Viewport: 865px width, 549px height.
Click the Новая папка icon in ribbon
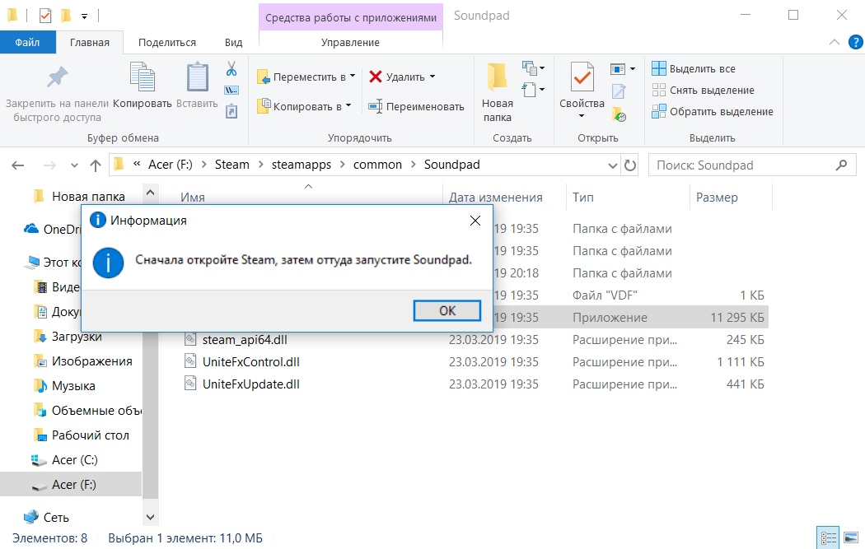[x=497, y=78]
